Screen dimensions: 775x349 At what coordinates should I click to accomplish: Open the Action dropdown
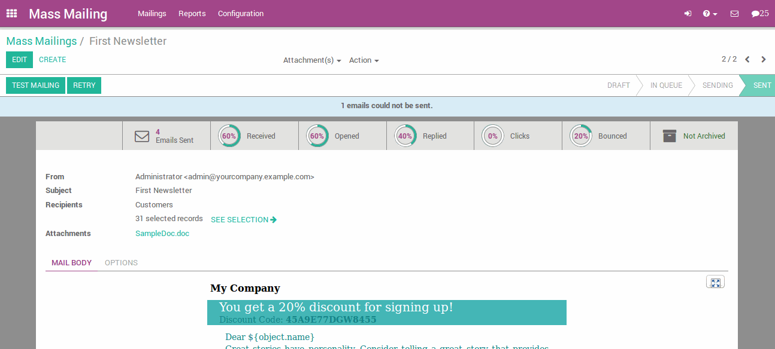[363, 60]
